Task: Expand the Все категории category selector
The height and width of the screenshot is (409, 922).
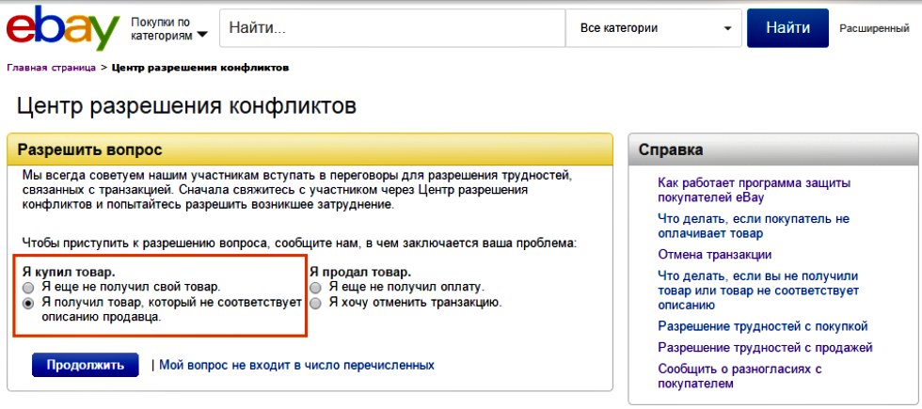Action: (653, 27)
